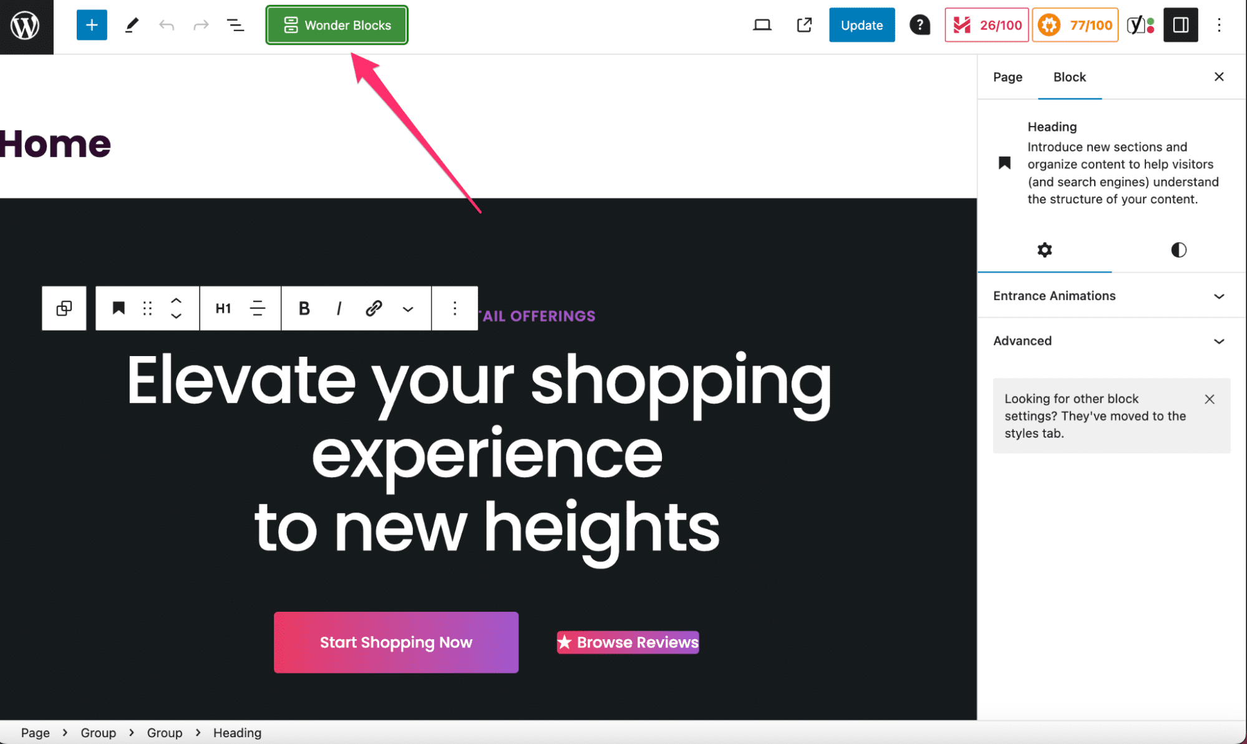Switch to Styles with the half-moon icon

(1178, 250)
